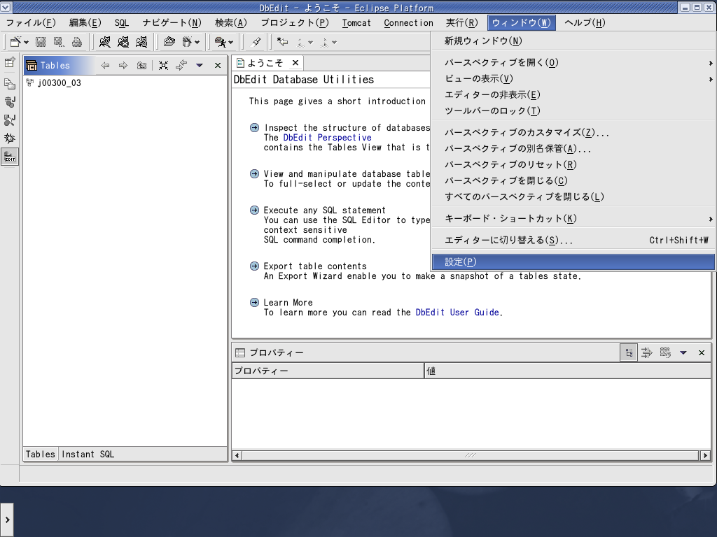The height and width of the screenshot is (537, 717).
Task: Click the flashlight search toolbar icon
Action: [256, 42]
